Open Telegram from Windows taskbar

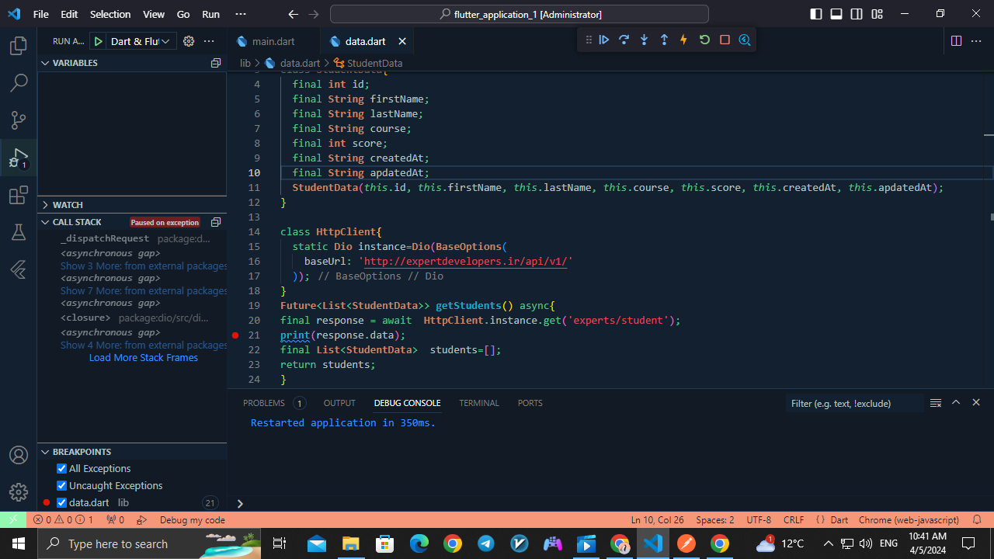click(486, 543)
